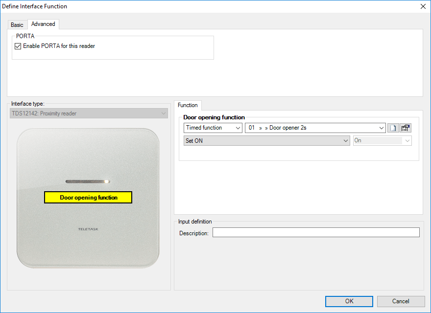Open the function properties icon
This screenshot has width=431, height=313.
pos(406,128)
